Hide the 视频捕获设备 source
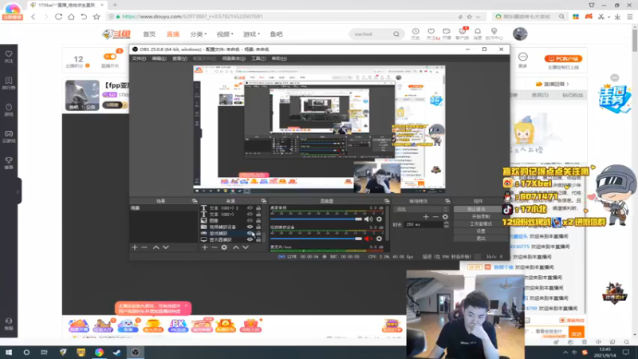The width and height of the screenshot is (638, 359). (x=250, y=227)
